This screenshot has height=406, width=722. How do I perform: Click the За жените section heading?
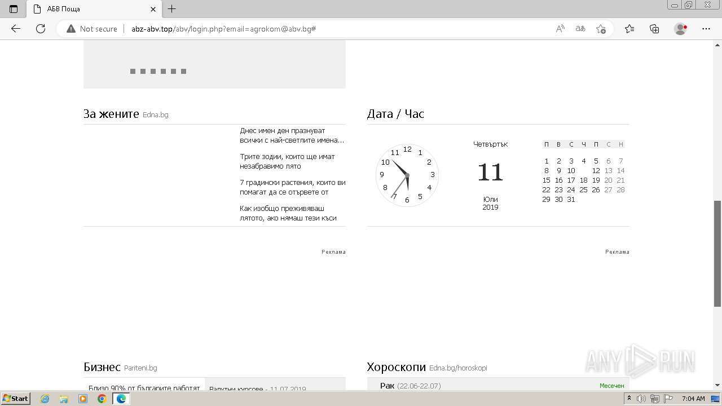(x=111, y=114)
